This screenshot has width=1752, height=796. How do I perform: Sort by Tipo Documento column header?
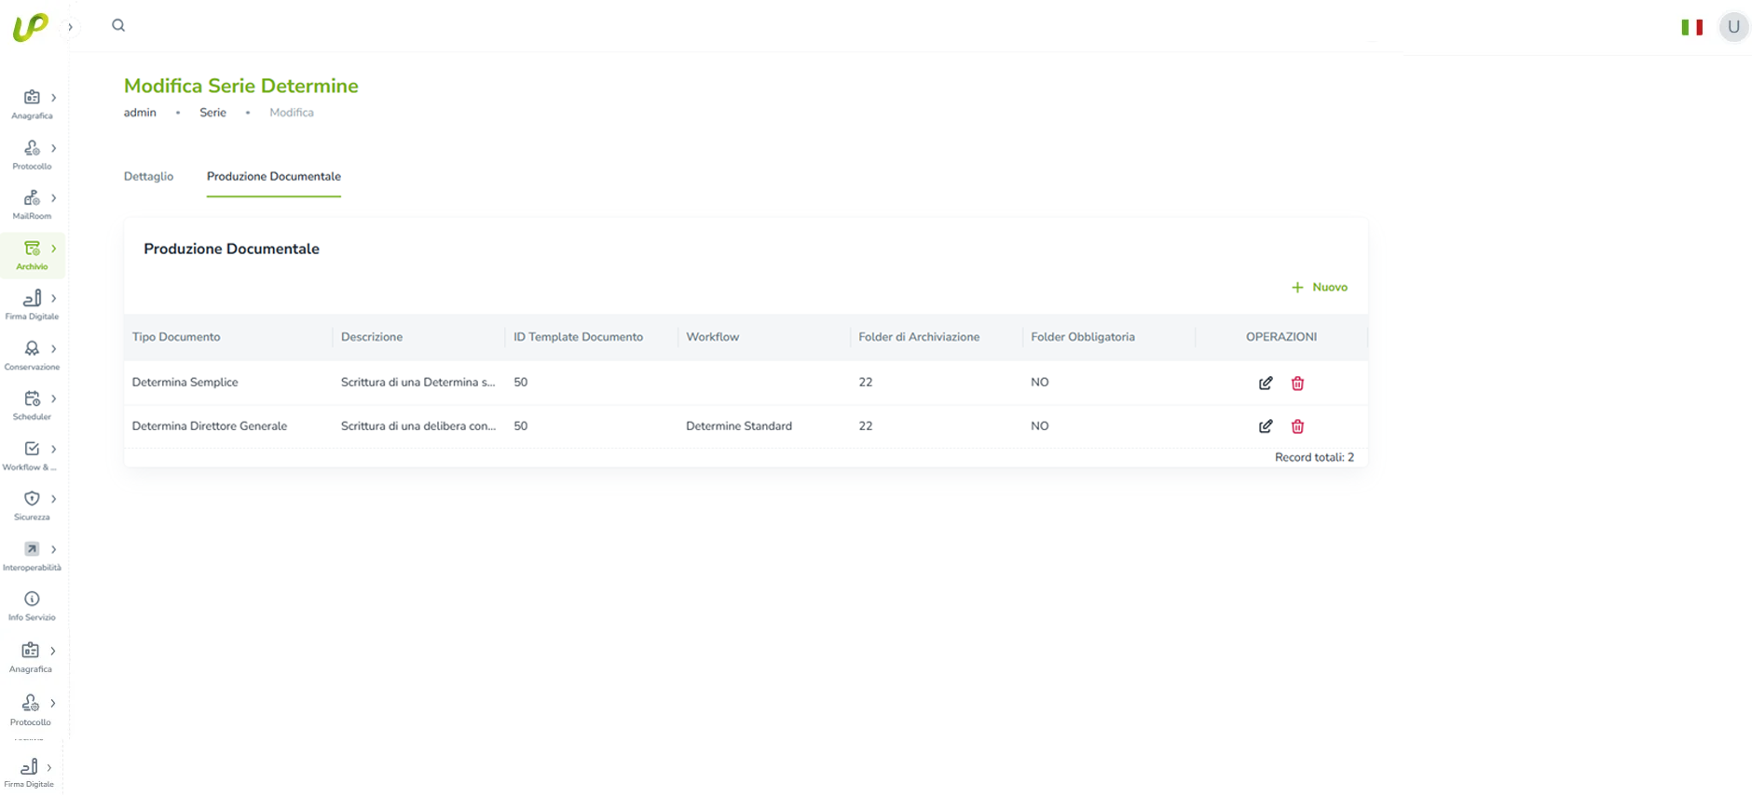(x=176, y=337)
